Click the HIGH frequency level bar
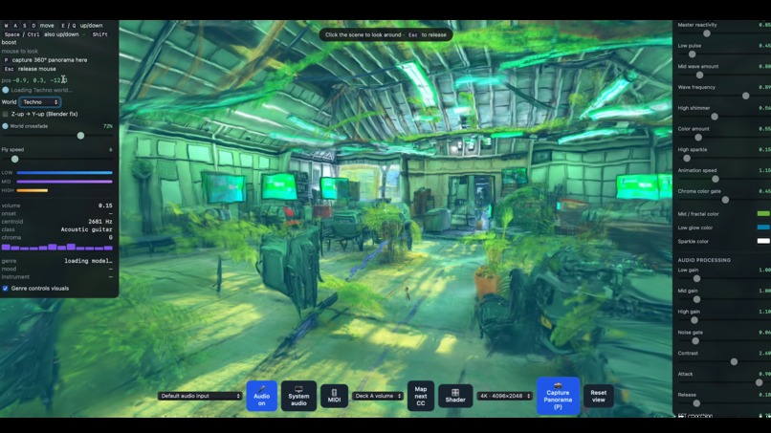This screenshot has width=771, height=433. (x=32, y=191)
